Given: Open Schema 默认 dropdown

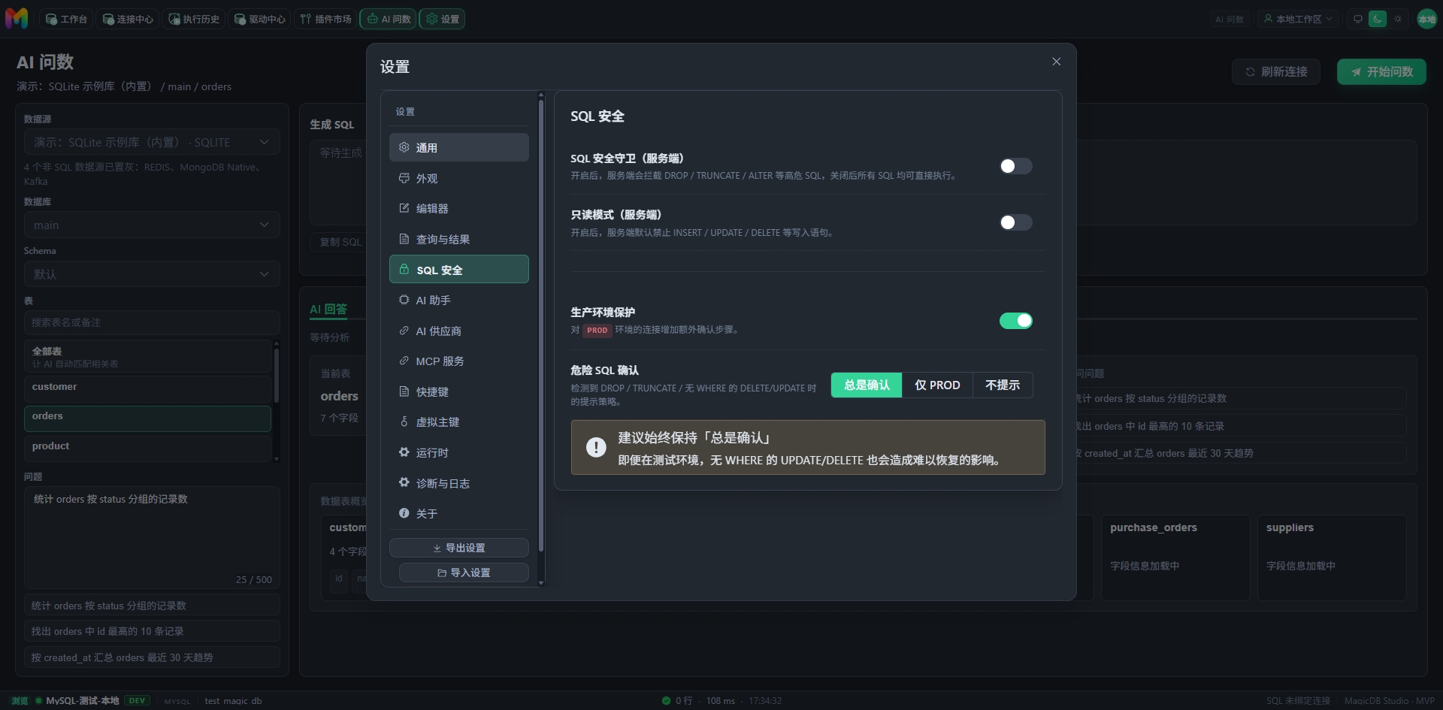Looking at the screenshot, I should click(152, 273).
